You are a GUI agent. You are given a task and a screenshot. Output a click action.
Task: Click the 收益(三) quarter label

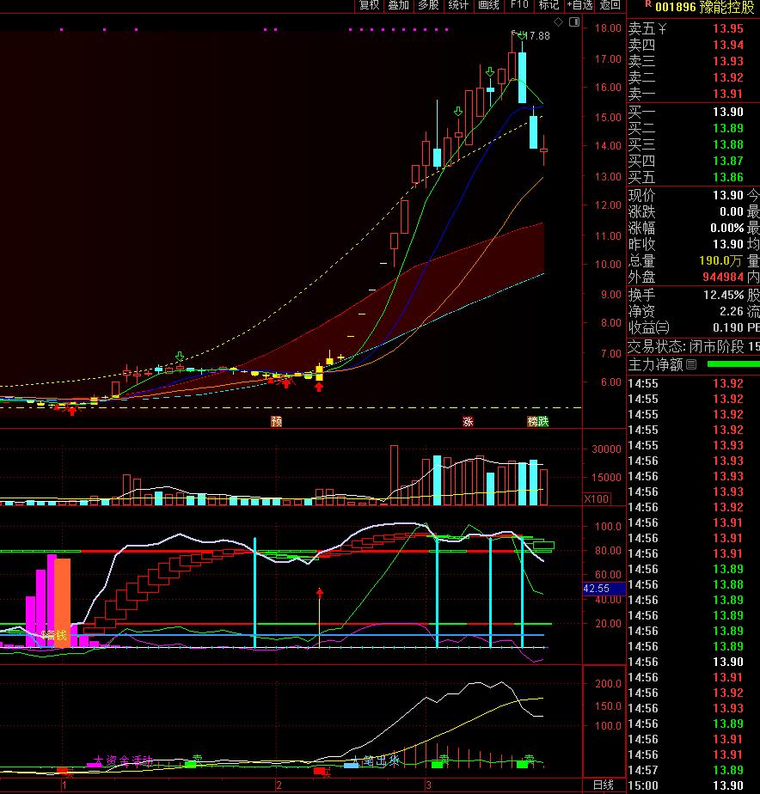[648, 327]
